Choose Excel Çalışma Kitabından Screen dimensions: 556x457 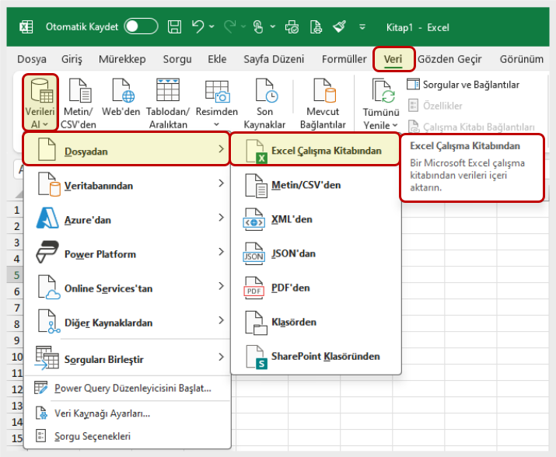pos(315,149)
